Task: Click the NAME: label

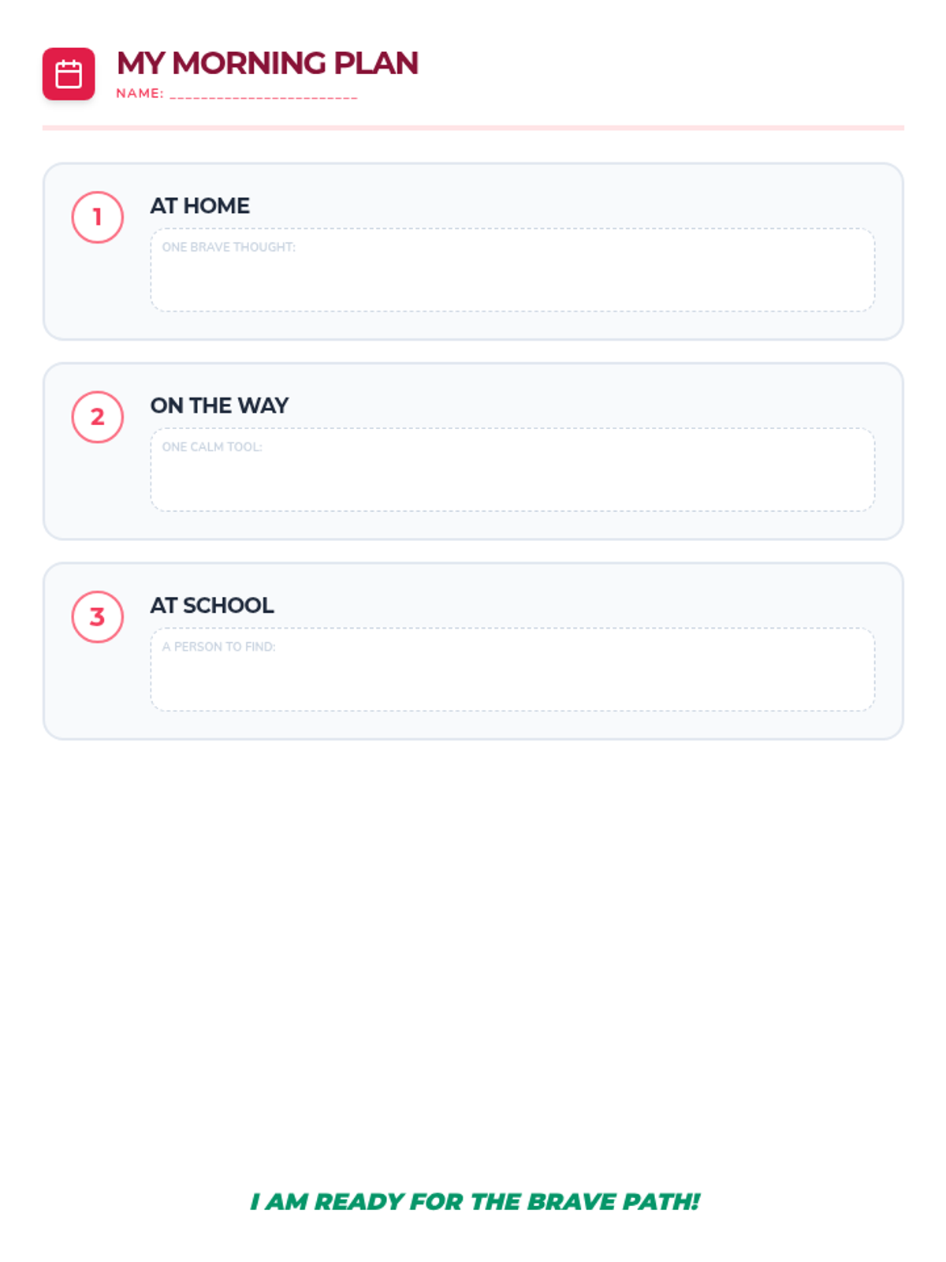Action: click(140, 93)
